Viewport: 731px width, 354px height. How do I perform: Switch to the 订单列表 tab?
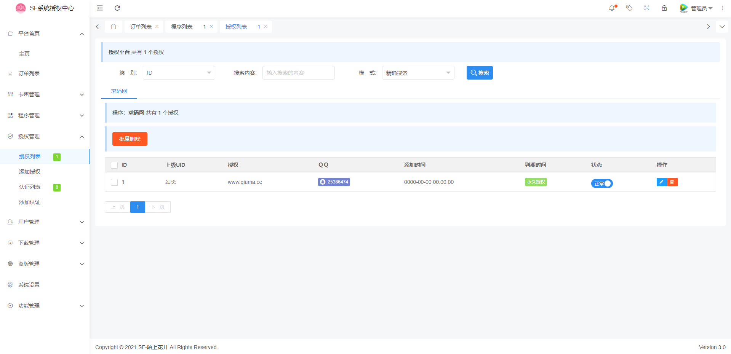click(141, 27)
